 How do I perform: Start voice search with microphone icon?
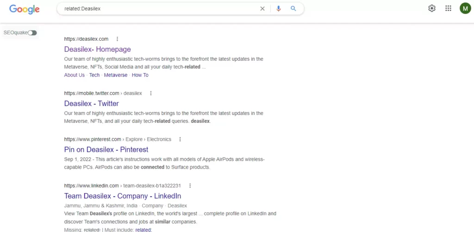(278, 9)
